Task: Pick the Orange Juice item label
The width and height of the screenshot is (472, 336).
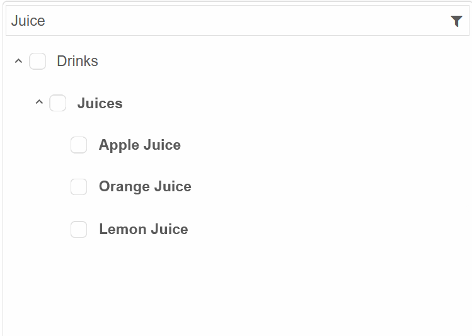Action: (x=145, y=187)
